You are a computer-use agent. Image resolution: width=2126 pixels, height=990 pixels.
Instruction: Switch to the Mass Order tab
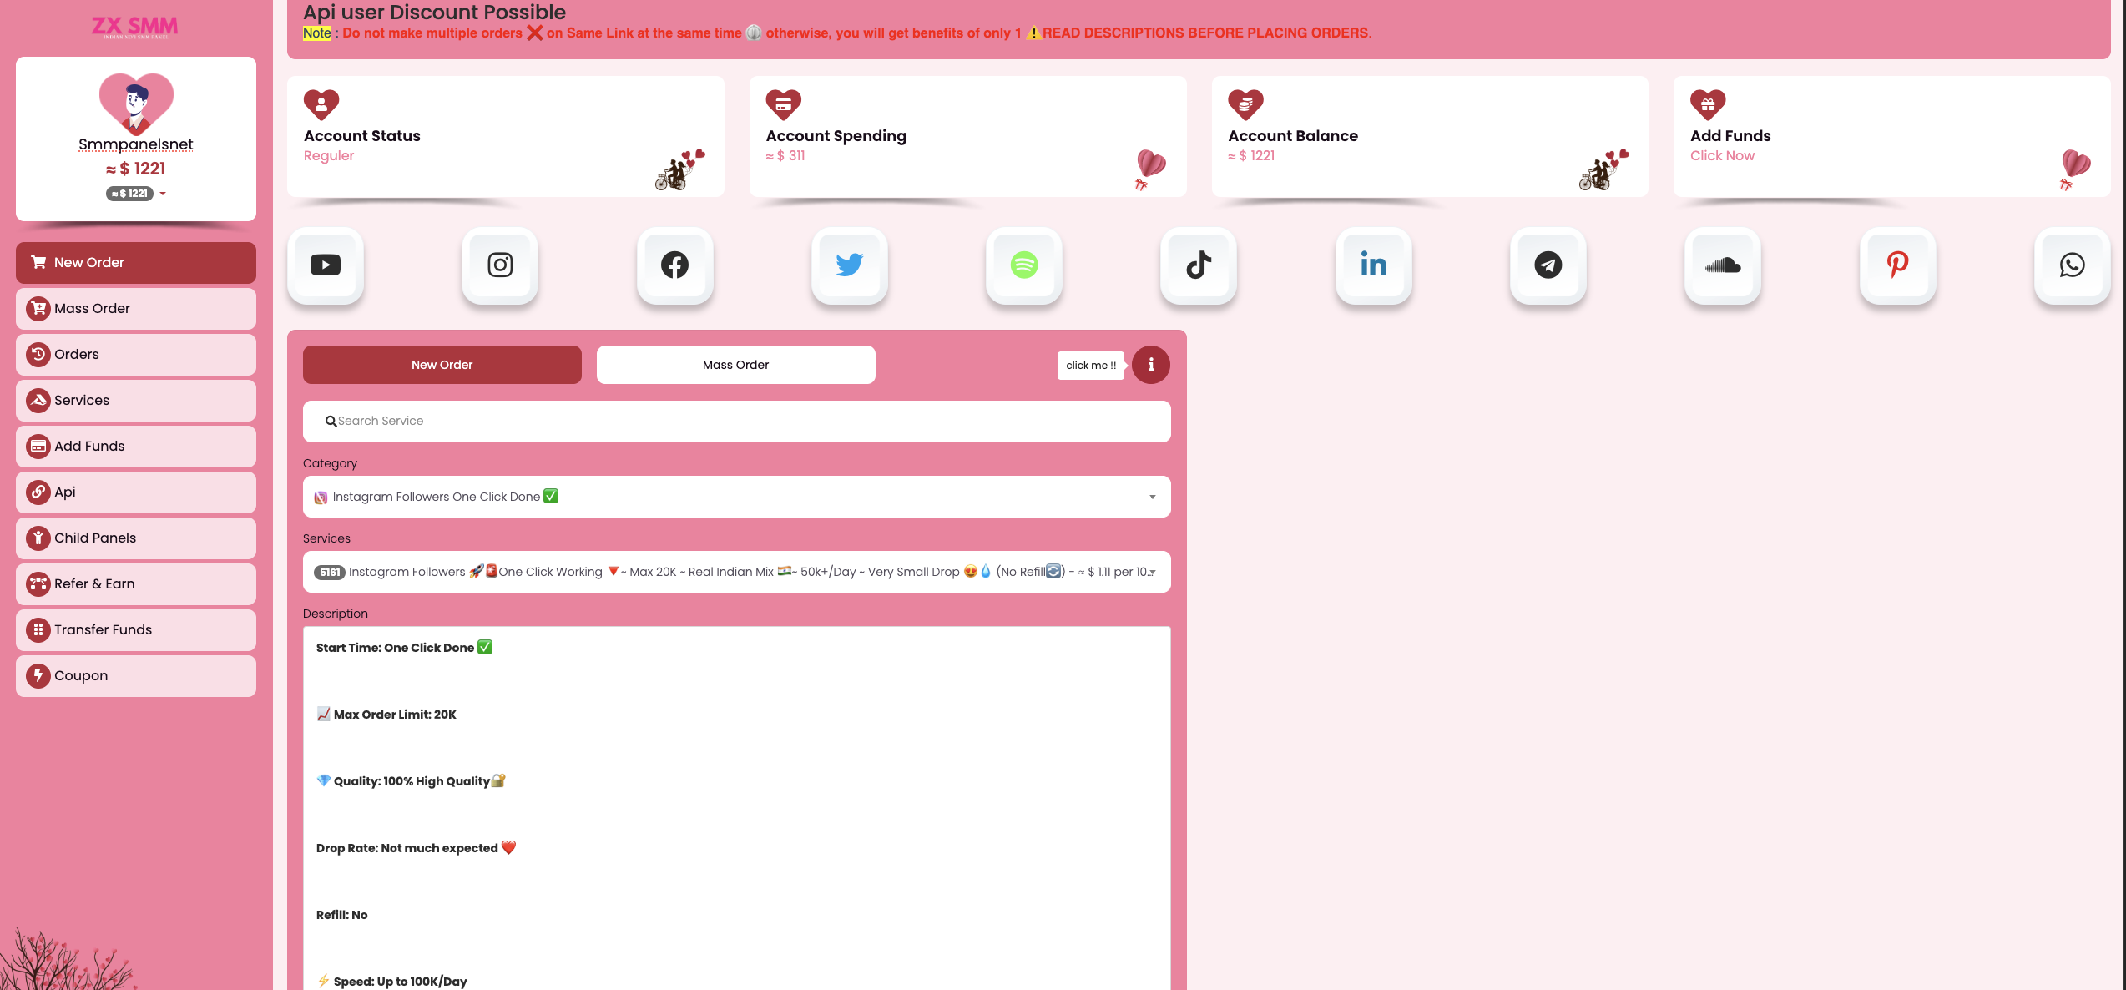(735, 365)
